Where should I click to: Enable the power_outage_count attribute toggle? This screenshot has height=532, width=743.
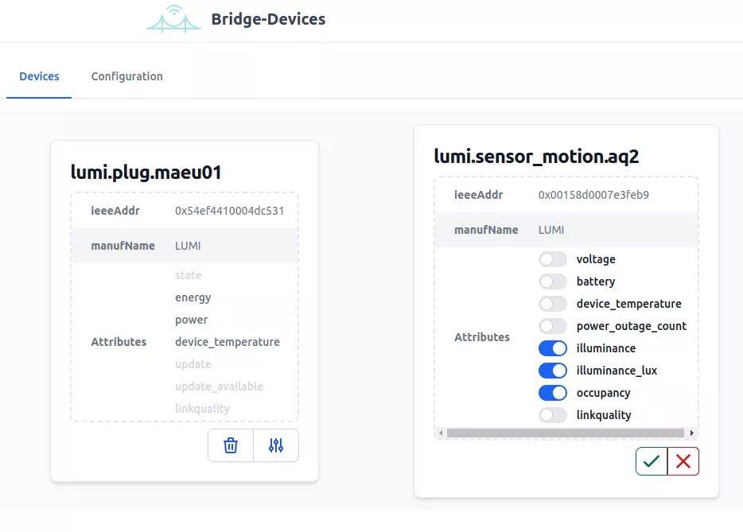(x=553, y=325)
